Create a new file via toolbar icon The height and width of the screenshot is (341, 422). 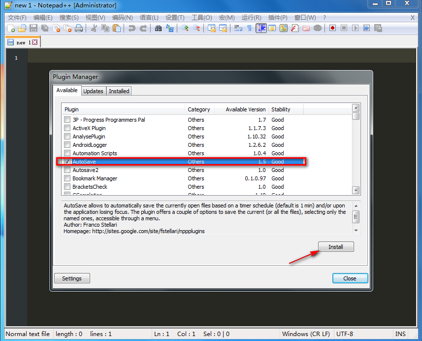click(11, 28)
